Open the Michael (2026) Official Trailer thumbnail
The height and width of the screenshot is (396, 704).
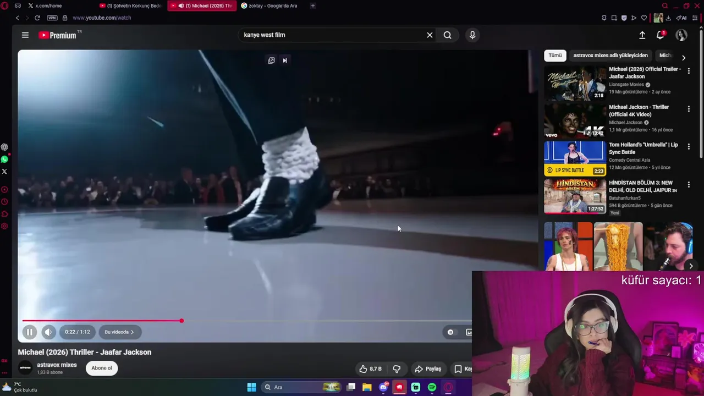tap(575, 82)
